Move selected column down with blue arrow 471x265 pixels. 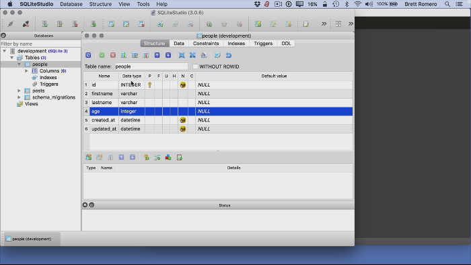pyautogui.click(x=168, y=55)
